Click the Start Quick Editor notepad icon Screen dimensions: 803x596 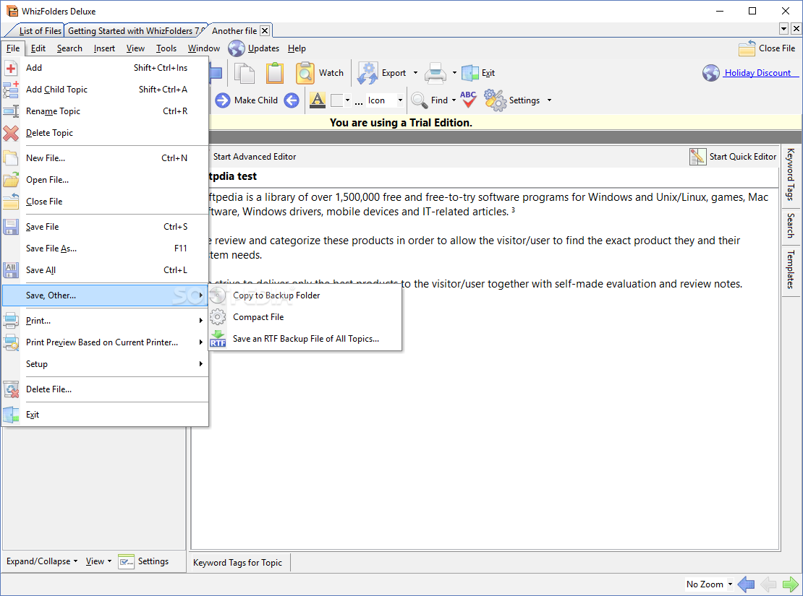tap(697, 157)
